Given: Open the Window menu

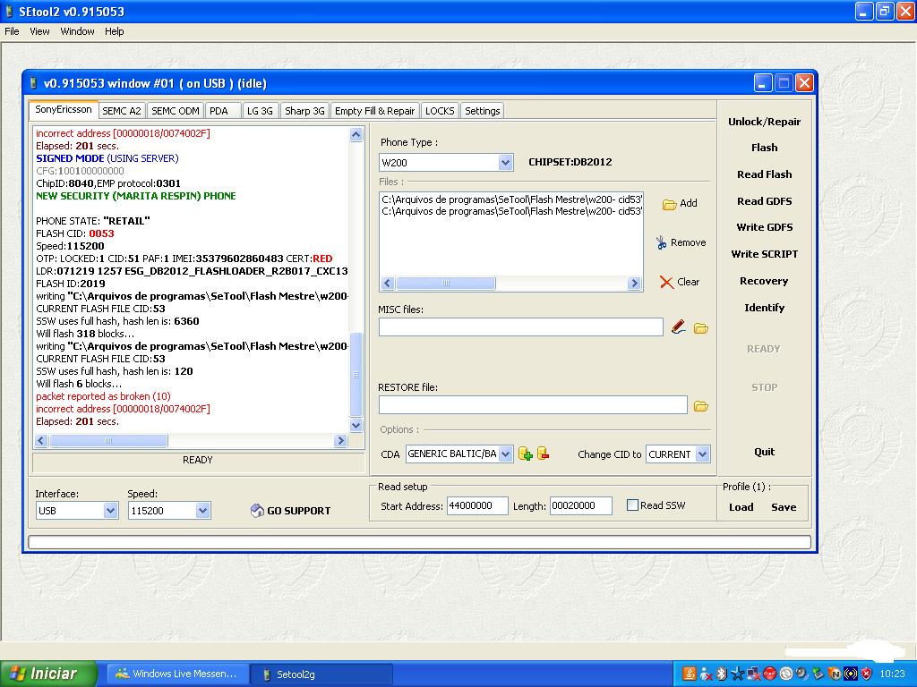Looking at the screenshot, I should (x=77, y=31).
